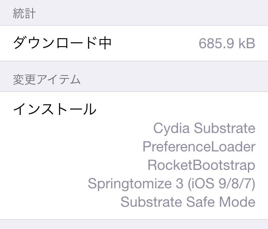This screenshot has height=229, width=268.
Task: Click the 中 character in ダウンロード中
Action: pos(106,43)
